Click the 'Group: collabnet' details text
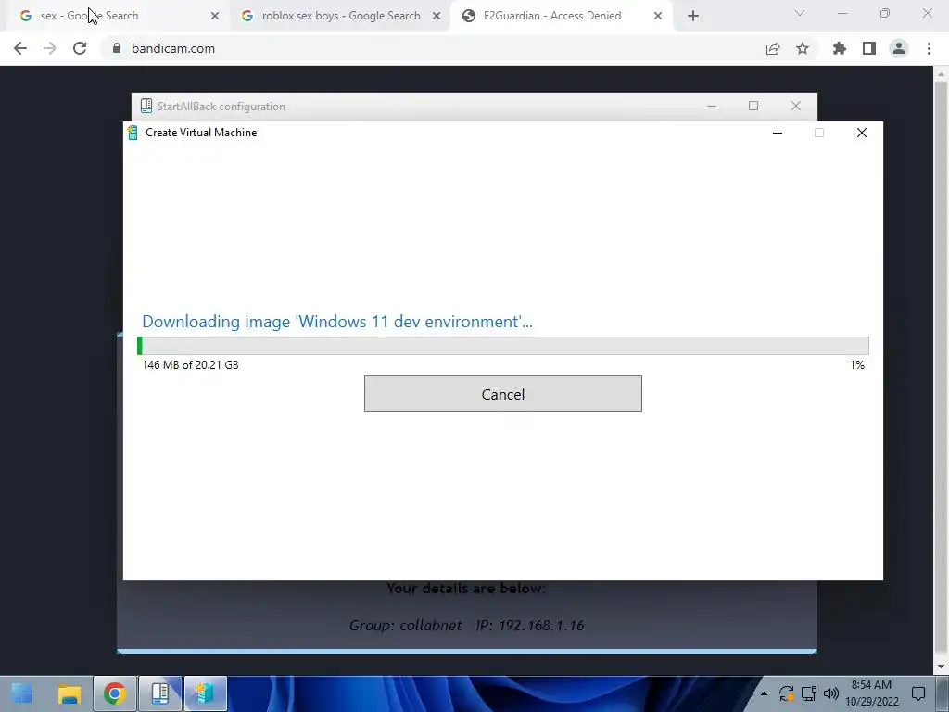Screen dimensions: 949x712 (x=406, y=626)
